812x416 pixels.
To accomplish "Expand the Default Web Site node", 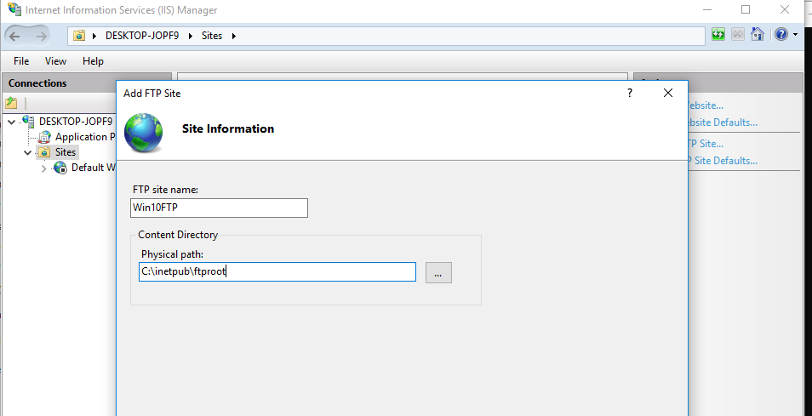I will [x=44, y=168].
